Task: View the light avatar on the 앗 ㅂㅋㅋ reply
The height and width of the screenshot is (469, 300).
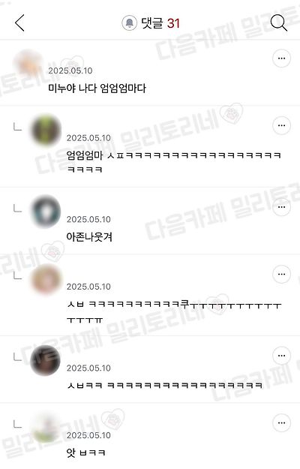Action: pos(46,428)
